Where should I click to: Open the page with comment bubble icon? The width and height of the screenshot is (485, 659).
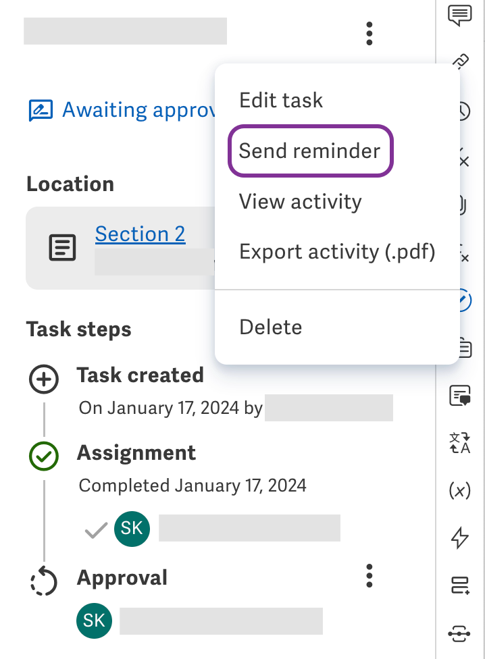(460, 395)
